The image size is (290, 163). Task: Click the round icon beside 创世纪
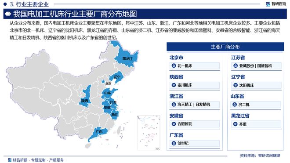click(x=174, y=143)
